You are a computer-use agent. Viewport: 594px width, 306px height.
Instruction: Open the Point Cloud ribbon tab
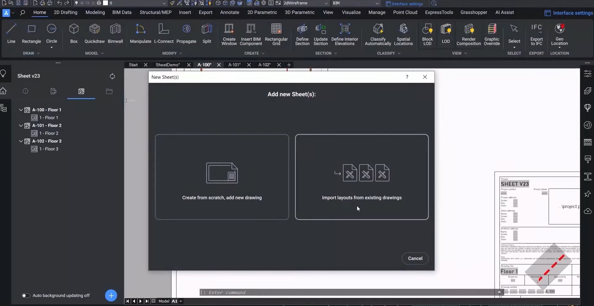[405, 13]
